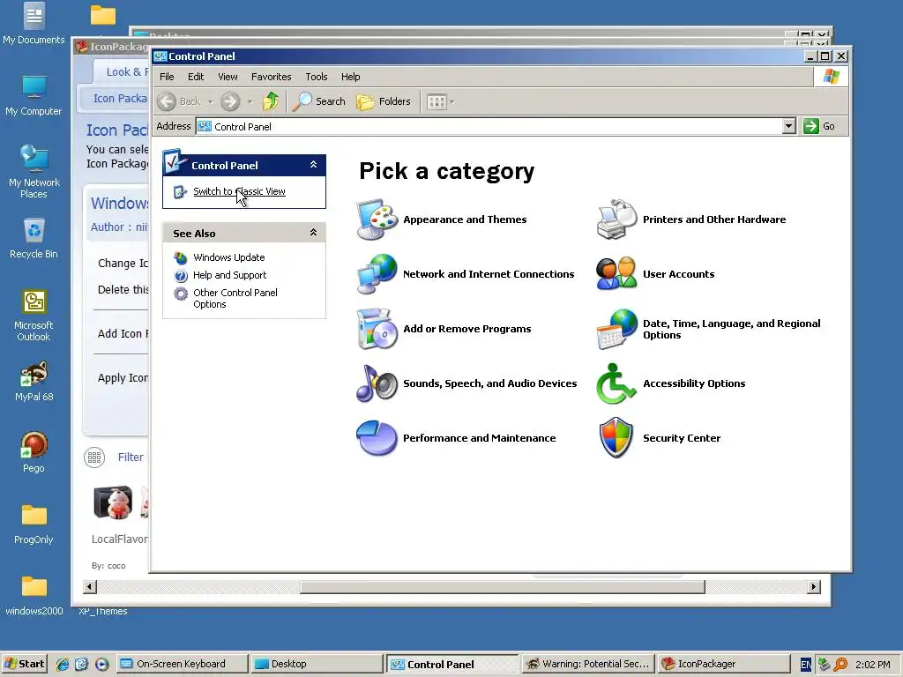
Task: Click Appearance and Themes text label
Action: [x=465, y=219]
